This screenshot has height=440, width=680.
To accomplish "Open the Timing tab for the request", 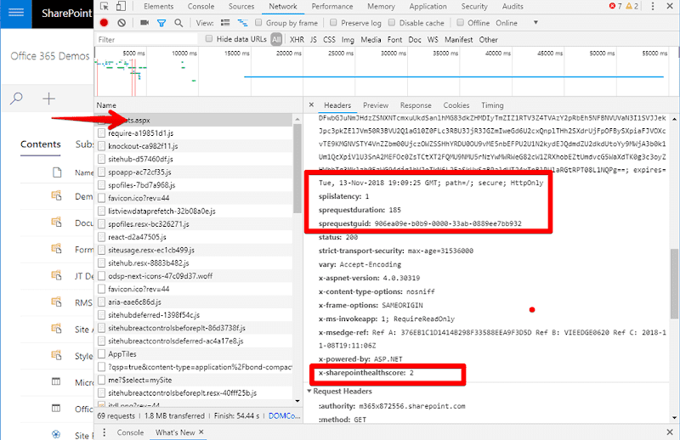I will [x=492, y=105].
